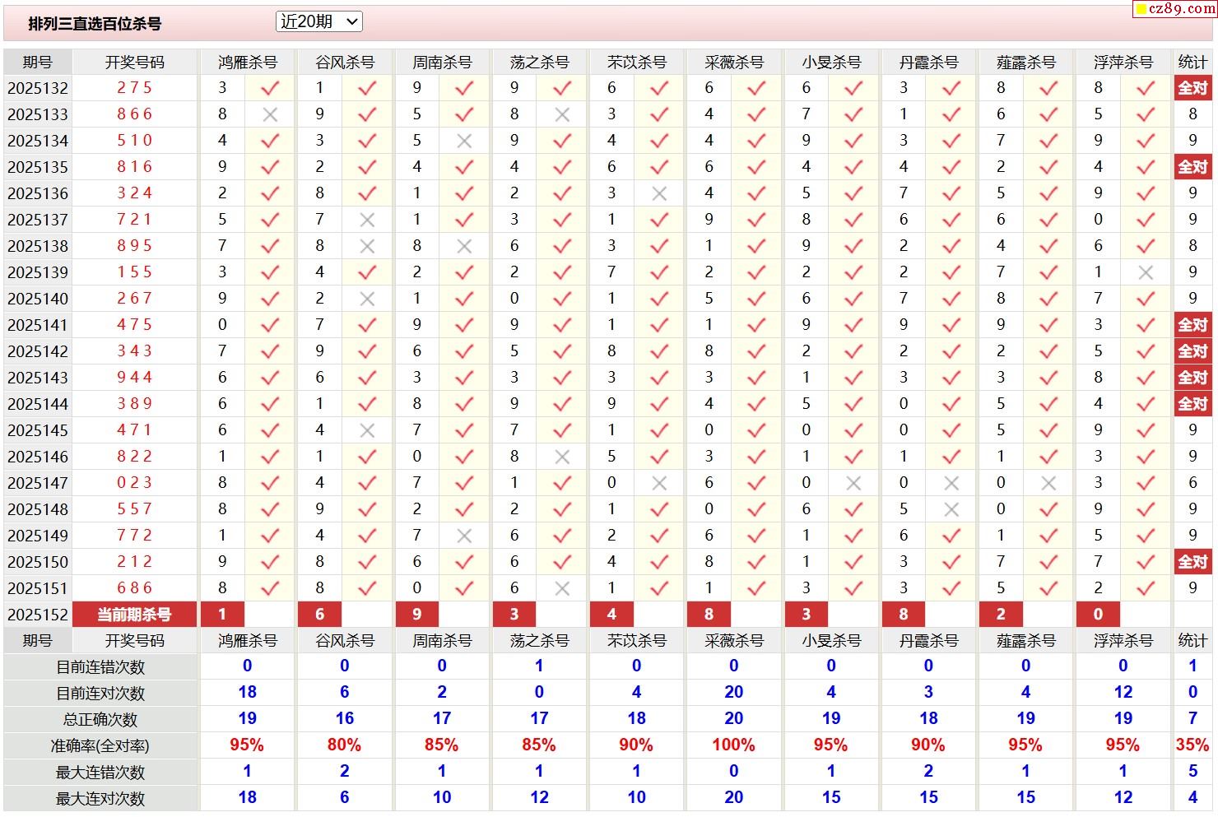This screenshot has width=1218, height=817.
Task: Click winning number 0 2 3 in row 2025147
Action: (135, 483)
